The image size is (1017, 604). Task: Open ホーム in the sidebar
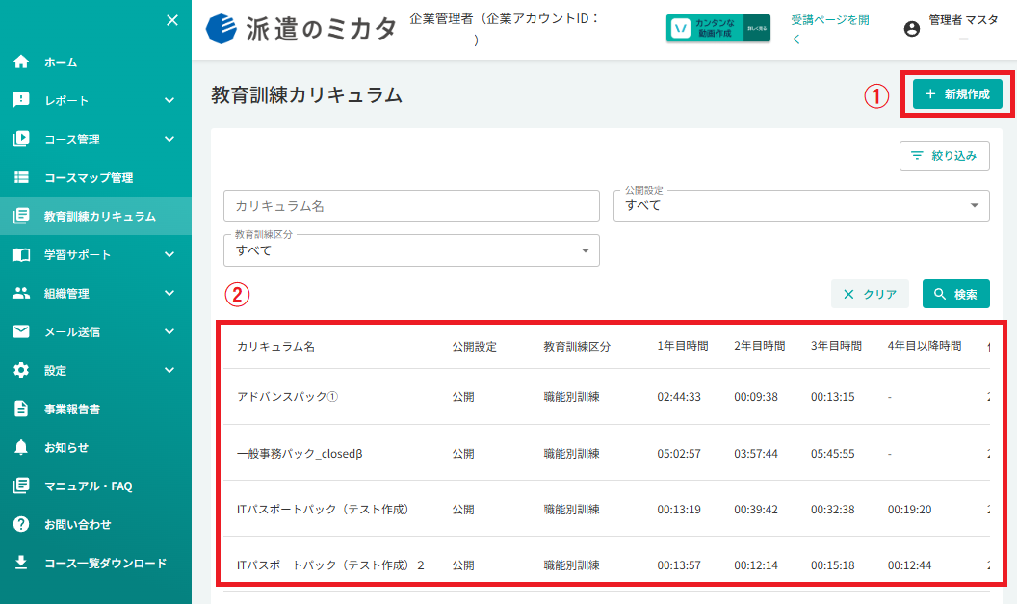pyautogui.click(x=95, y=62)
